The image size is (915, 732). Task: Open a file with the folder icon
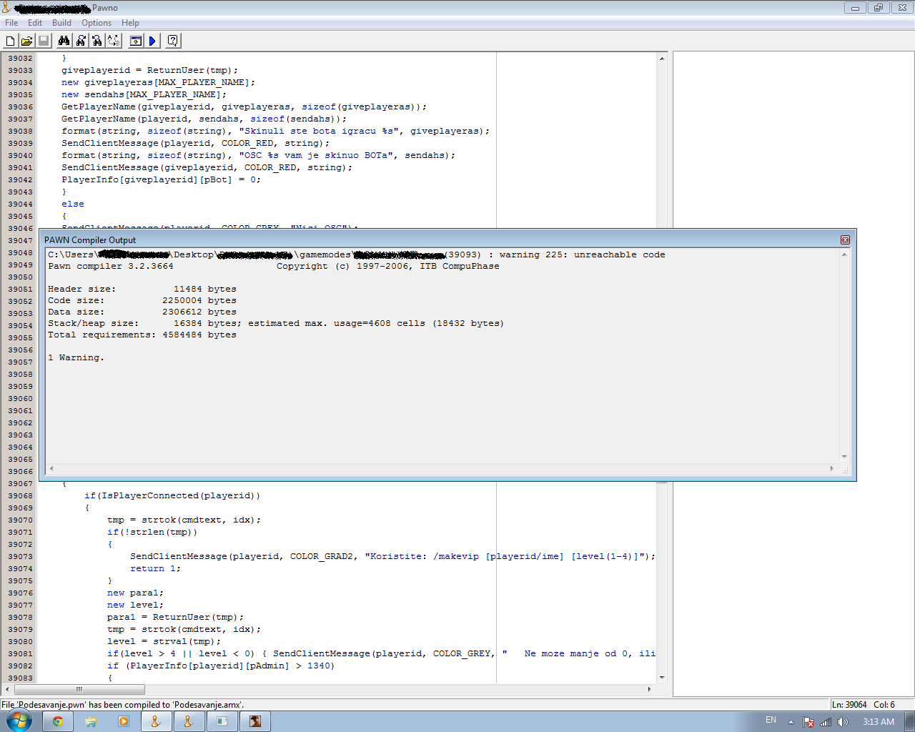(x=26, y=41)
